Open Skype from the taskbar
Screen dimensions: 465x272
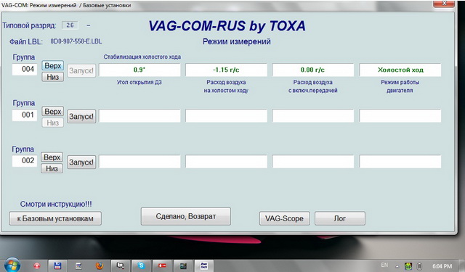click(141, 265)
